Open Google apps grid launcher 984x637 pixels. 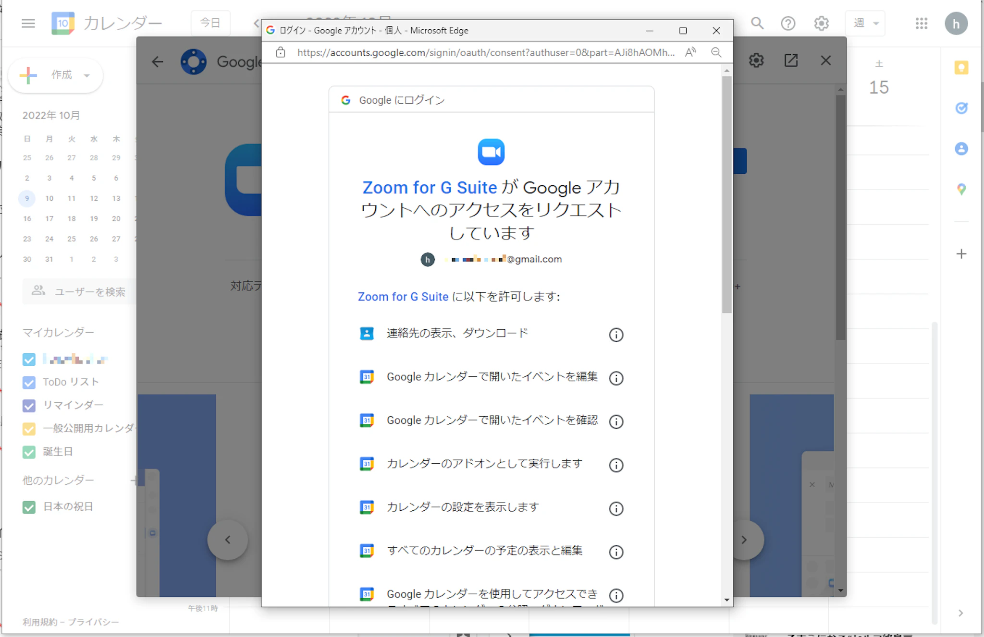(x=921, y=23)
